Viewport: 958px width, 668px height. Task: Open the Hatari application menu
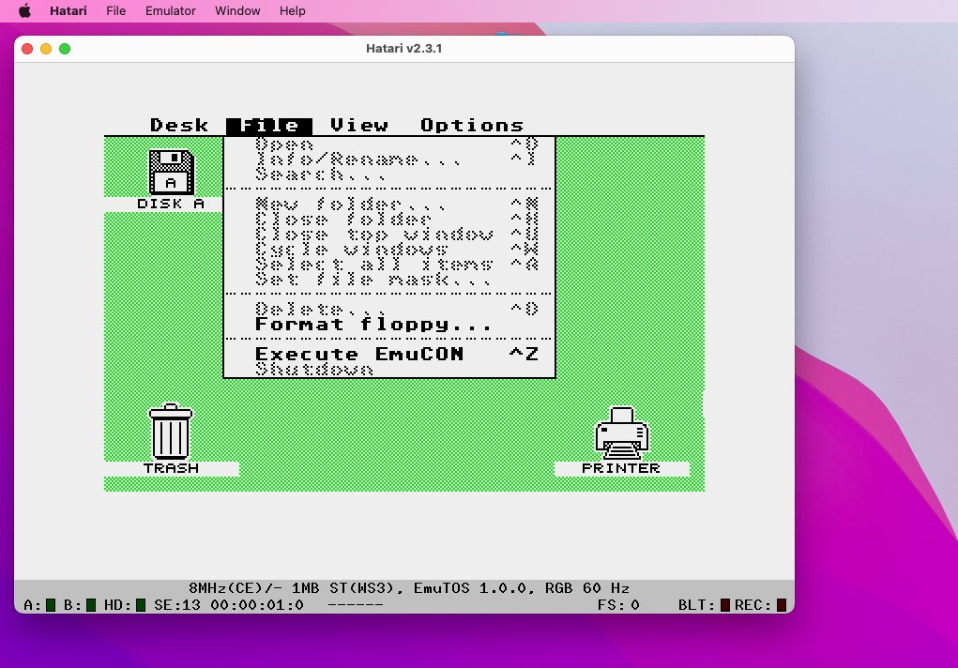[x=68, y=11]
